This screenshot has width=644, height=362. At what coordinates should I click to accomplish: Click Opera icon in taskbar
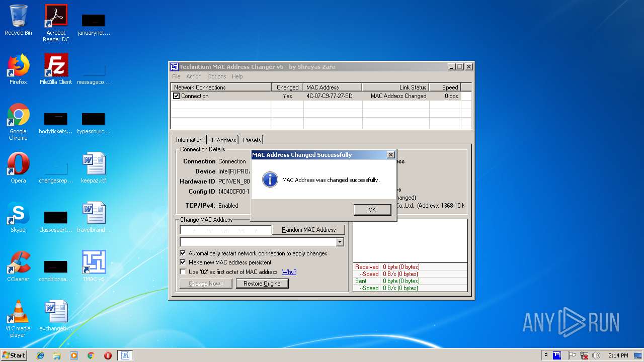[x=108, y=355]
